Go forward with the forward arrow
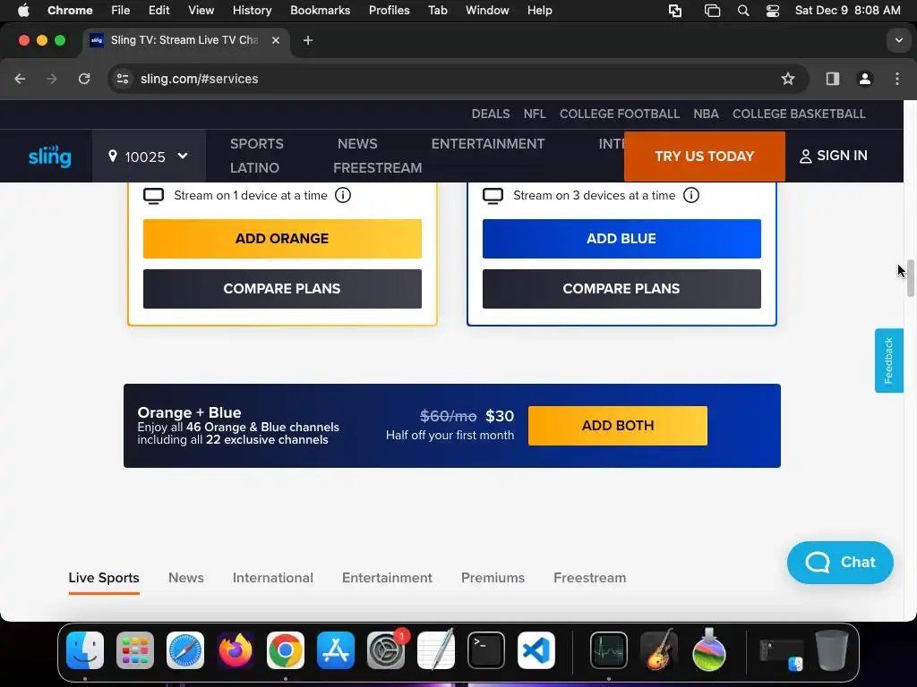This screenshot has height=687, width=917. click(52, 79)
